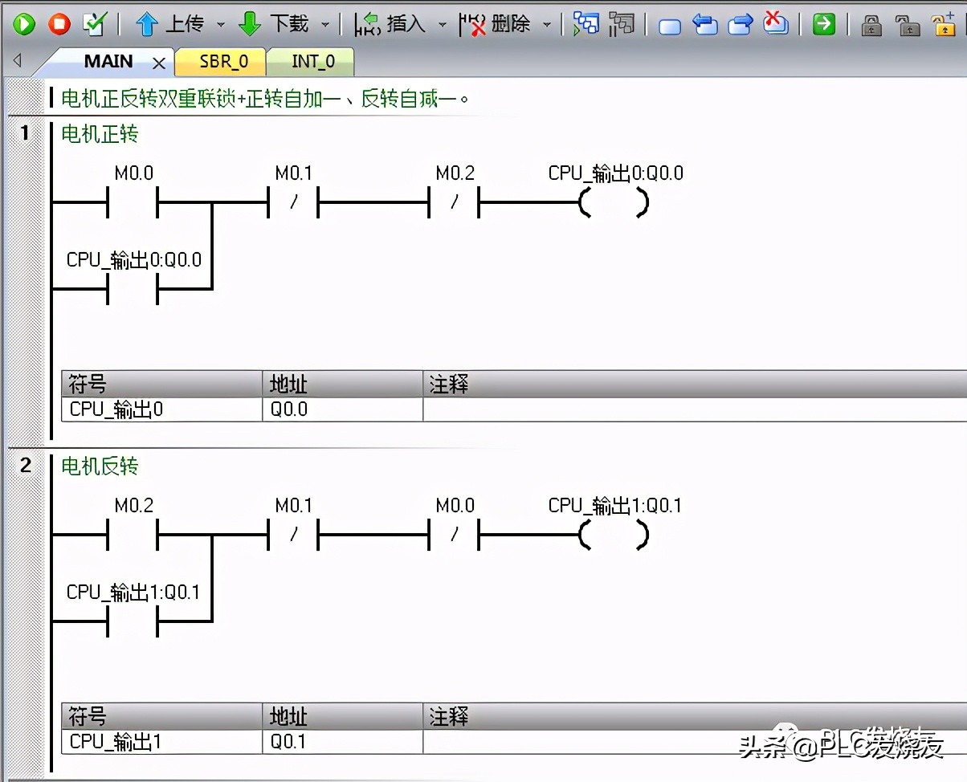
Task: Expand the 下载 dropdown arrow
Action: [325, 25]
